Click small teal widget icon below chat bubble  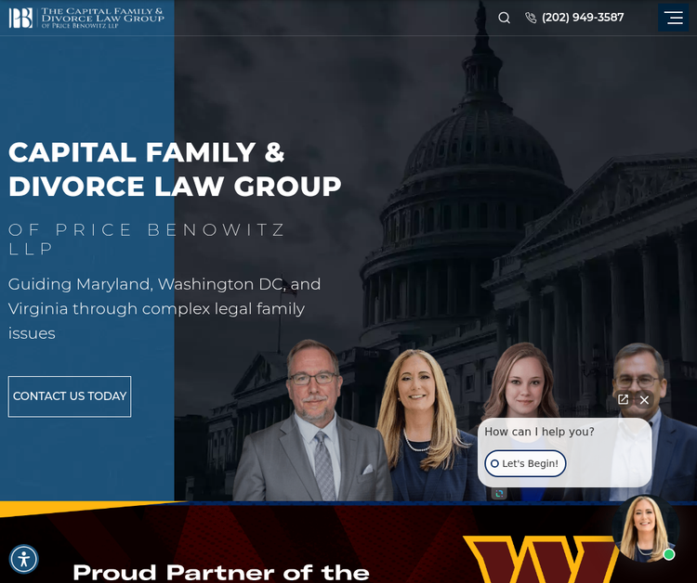(499, 493)
